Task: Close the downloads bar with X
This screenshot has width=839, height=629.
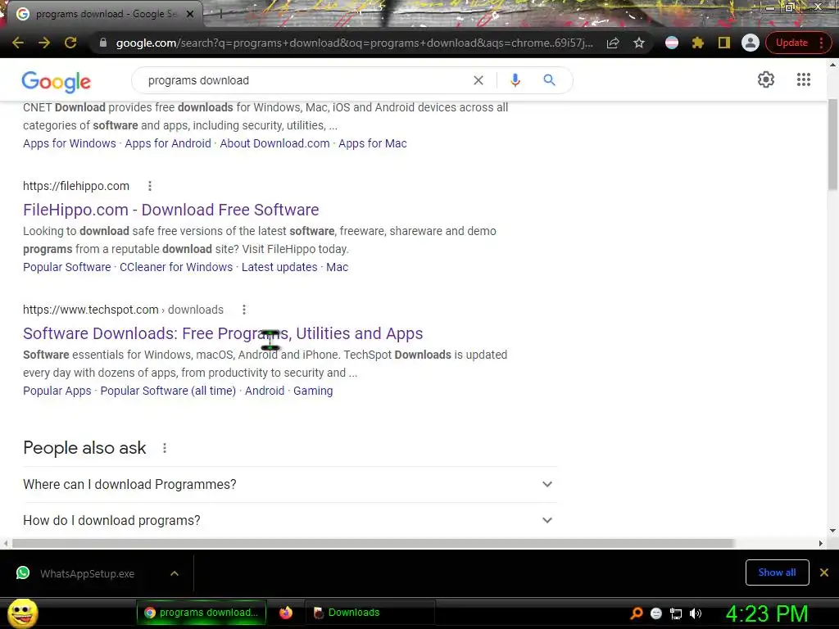Action: (824, 572)
